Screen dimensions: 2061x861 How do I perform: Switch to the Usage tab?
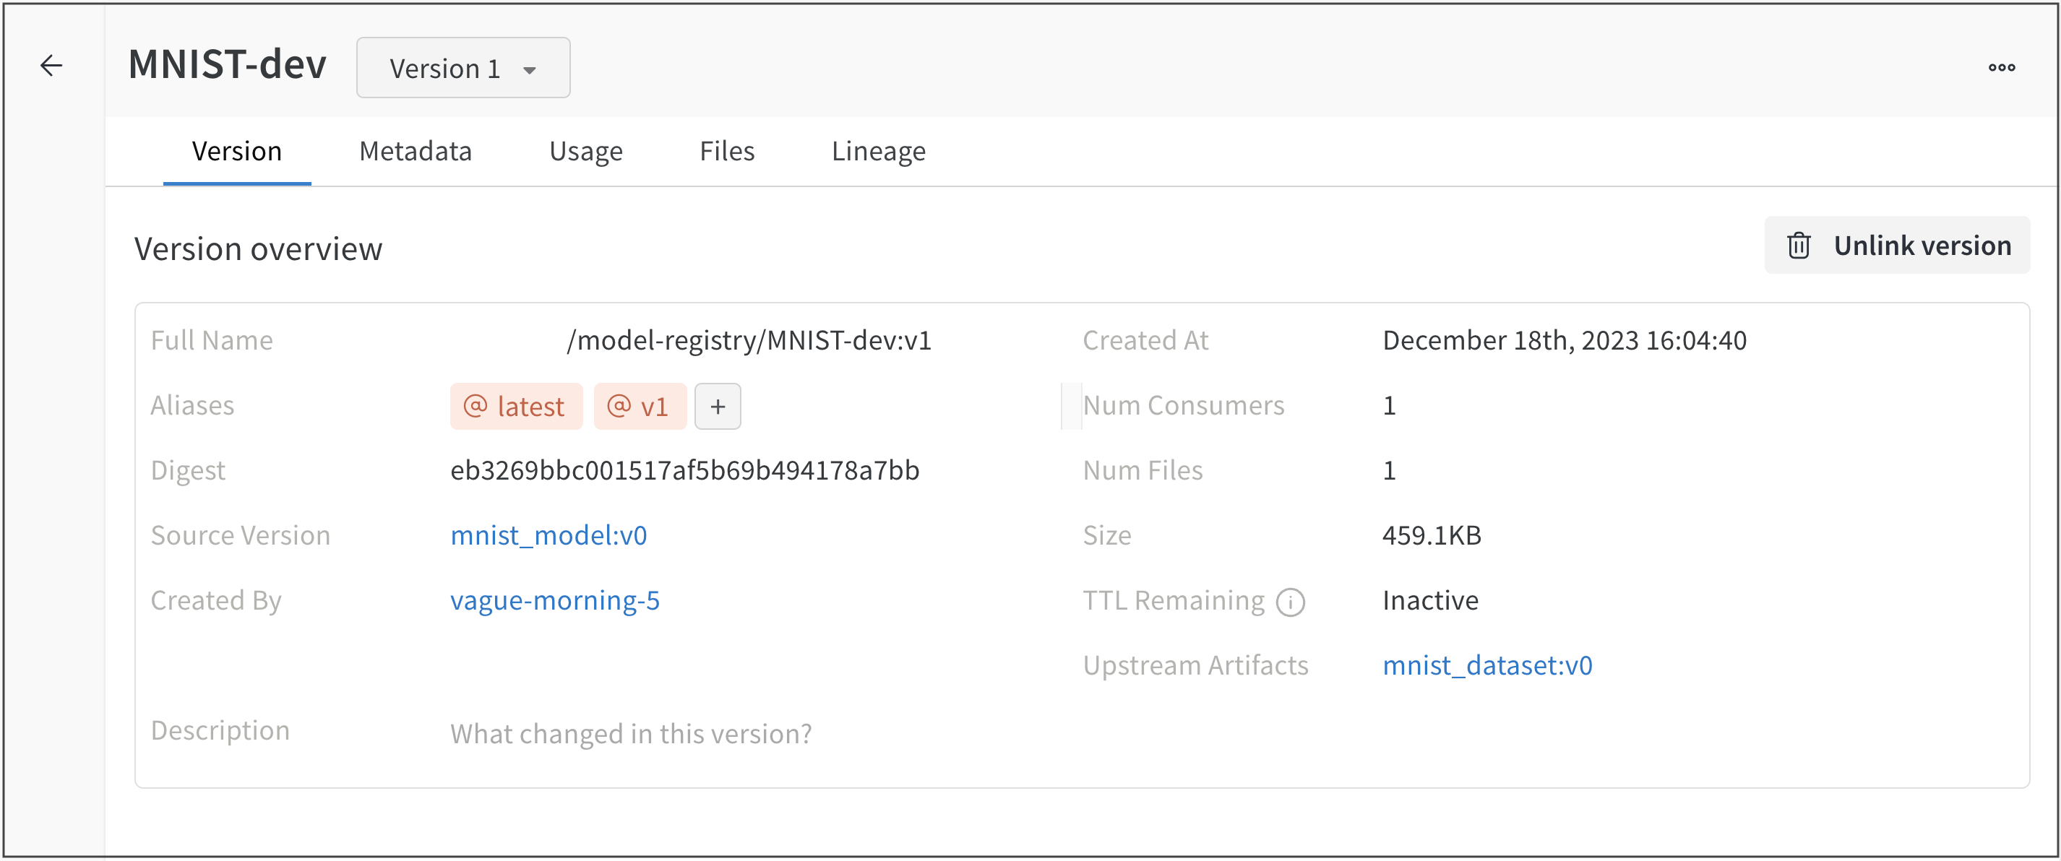pyautogui.click(x=585, y=150)
